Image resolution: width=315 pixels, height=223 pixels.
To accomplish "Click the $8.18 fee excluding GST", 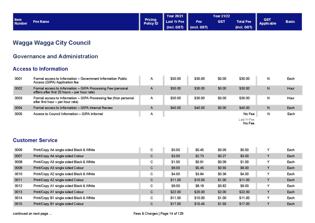I will (x=200, y=186).
